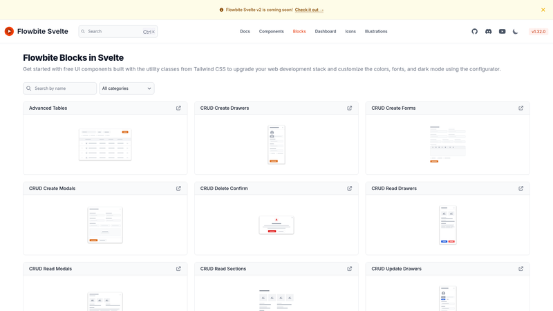Click the CRUD Read Modals card title
This screenshot has width=553, height=311.
tap(50, 269)
